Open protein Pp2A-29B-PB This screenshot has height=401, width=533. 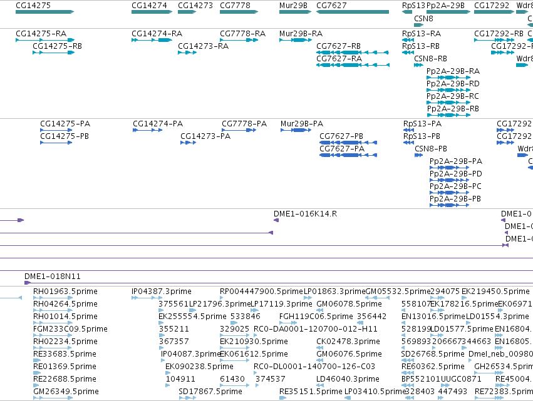455,200
